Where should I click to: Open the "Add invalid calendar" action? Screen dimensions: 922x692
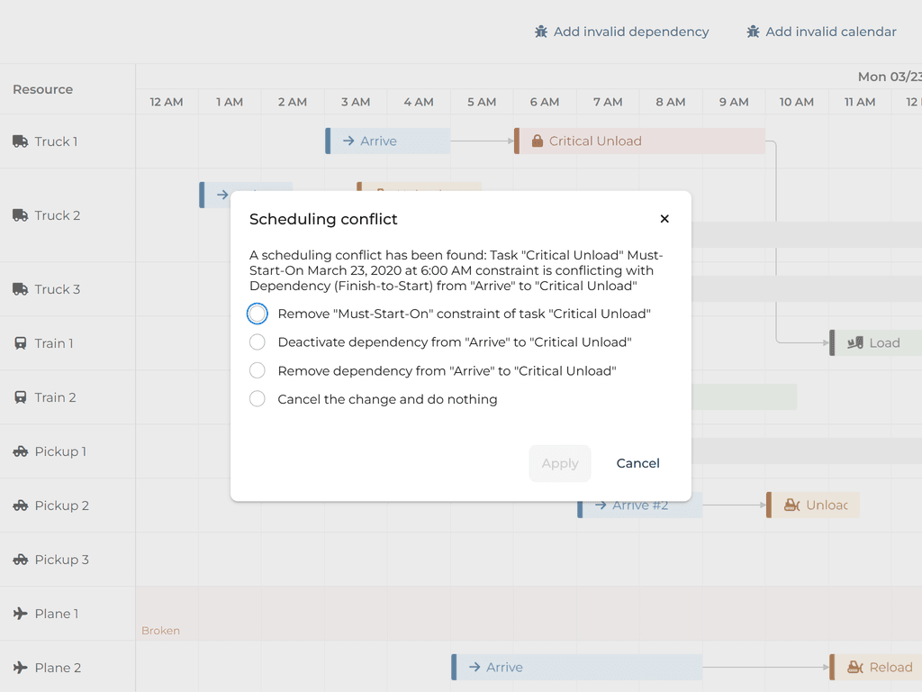coord(820,31)
